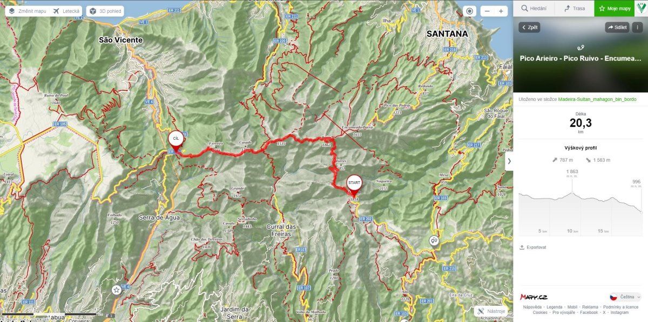
Task: Open Změnit mapu map switcher
Action: click(27, 11)
